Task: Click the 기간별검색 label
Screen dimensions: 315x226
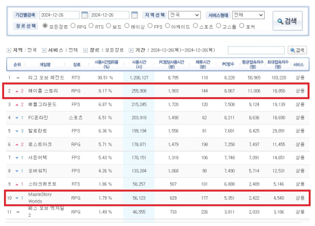Action: pyautogui.click(x=25, y=15)
